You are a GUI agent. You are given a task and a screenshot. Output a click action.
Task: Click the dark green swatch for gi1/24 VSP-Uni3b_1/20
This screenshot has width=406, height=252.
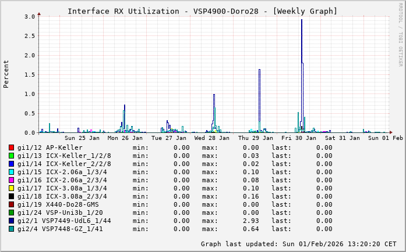(x=12, y=213)
